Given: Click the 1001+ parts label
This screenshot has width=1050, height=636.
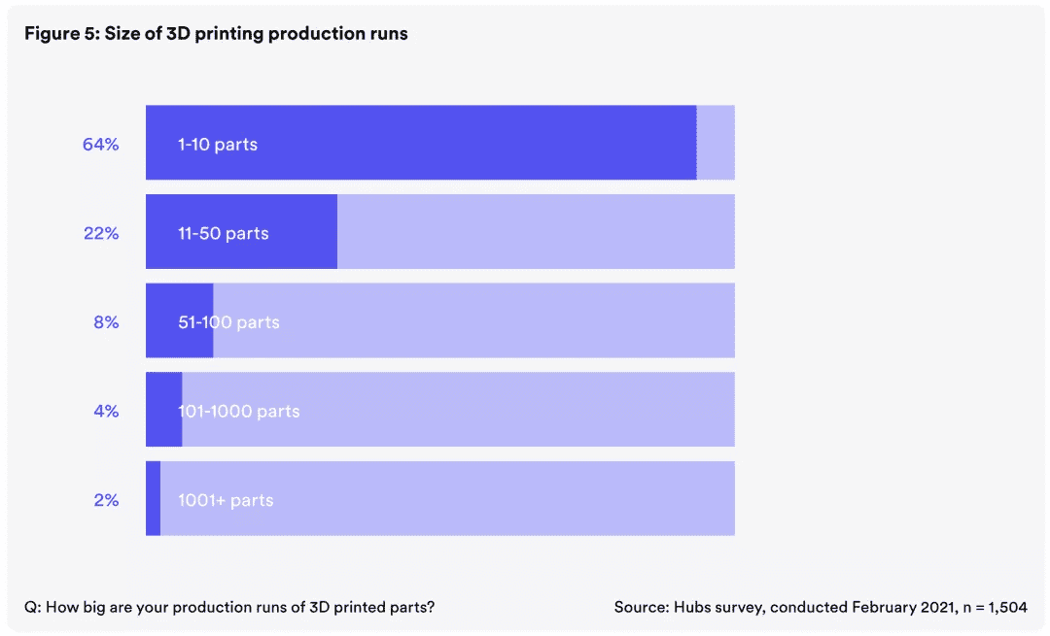Looking at the screenshot, I should click(x=226, y=500).
